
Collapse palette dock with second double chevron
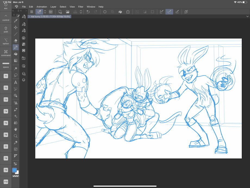[21, 11]
